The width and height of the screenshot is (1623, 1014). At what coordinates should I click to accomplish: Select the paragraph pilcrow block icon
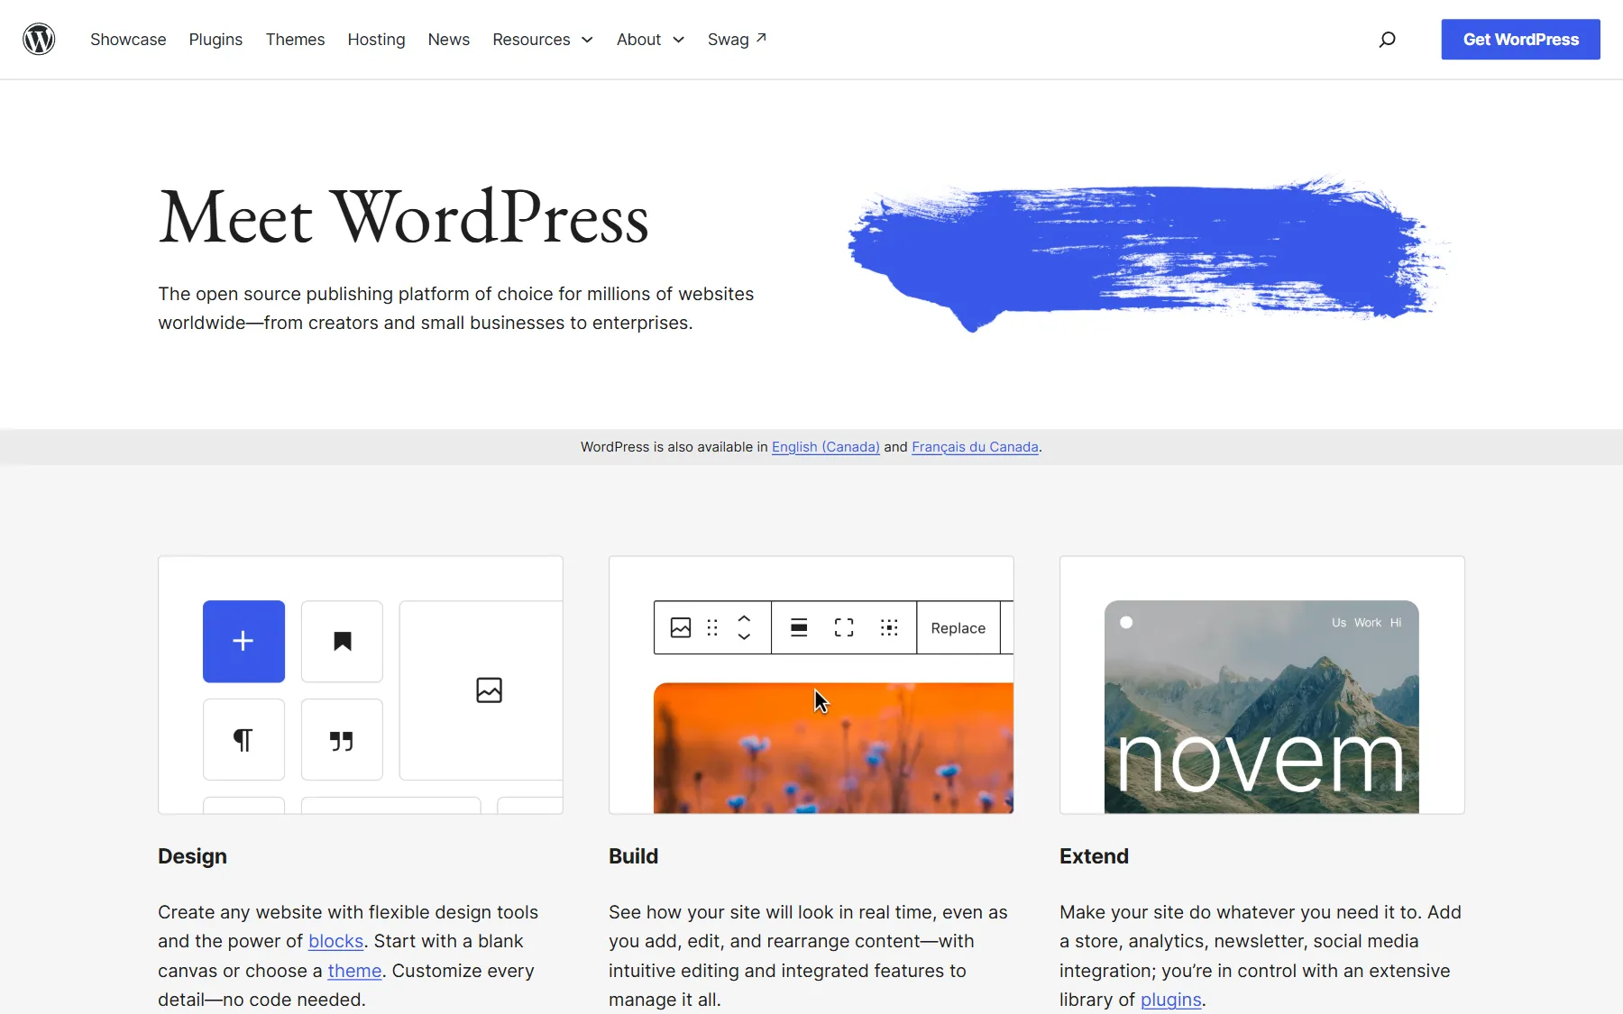243,740
